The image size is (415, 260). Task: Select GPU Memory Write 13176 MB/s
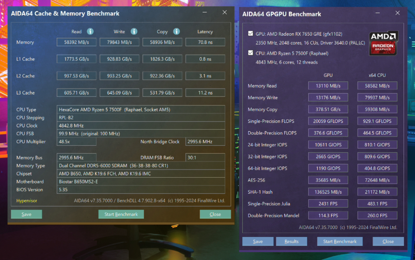click(x=328, y=98)
